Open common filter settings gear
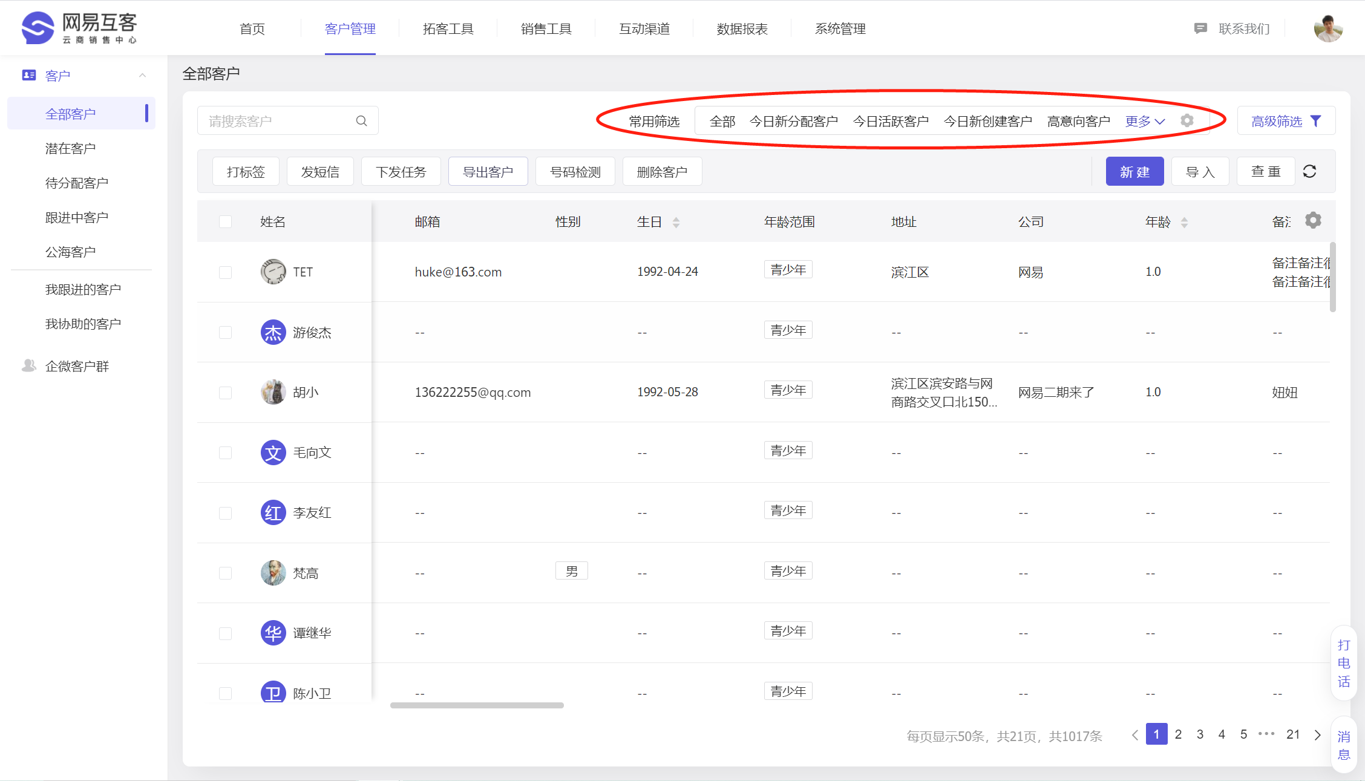This screenshot has height=781, width=1365. click(1187, 120)
